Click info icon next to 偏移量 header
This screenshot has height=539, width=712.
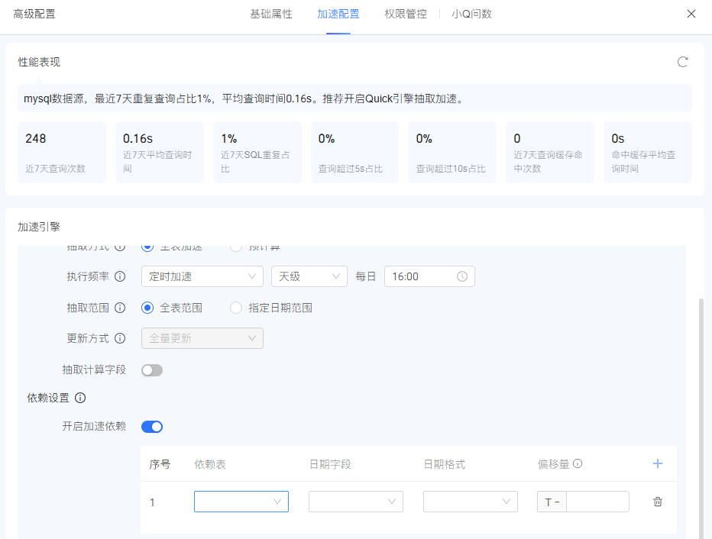[578, 463]
